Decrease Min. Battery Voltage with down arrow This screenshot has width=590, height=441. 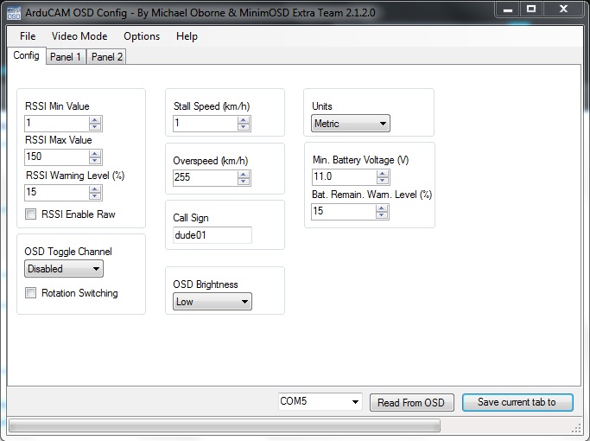pos(383,181)
